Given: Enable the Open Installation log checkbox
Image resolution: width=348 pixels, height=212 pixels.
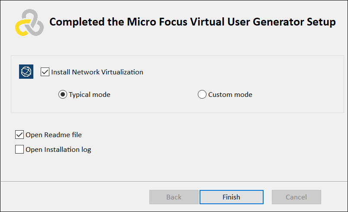Looking at the screenshot, I should coord(19,150).
